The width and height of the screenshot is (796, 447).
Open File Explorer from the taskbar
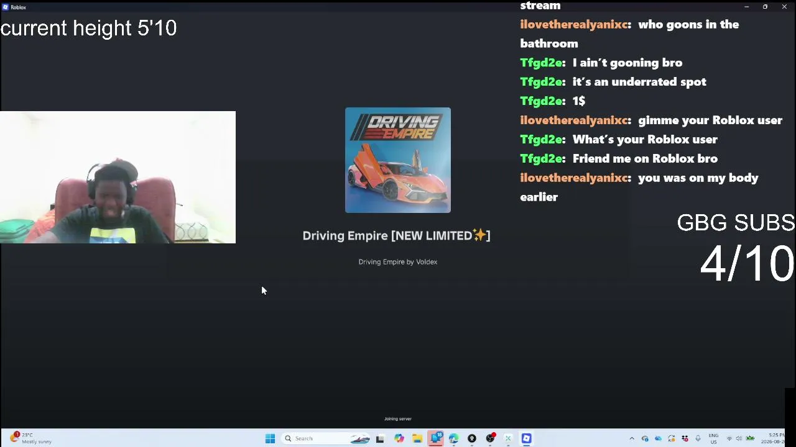[417, 438]
